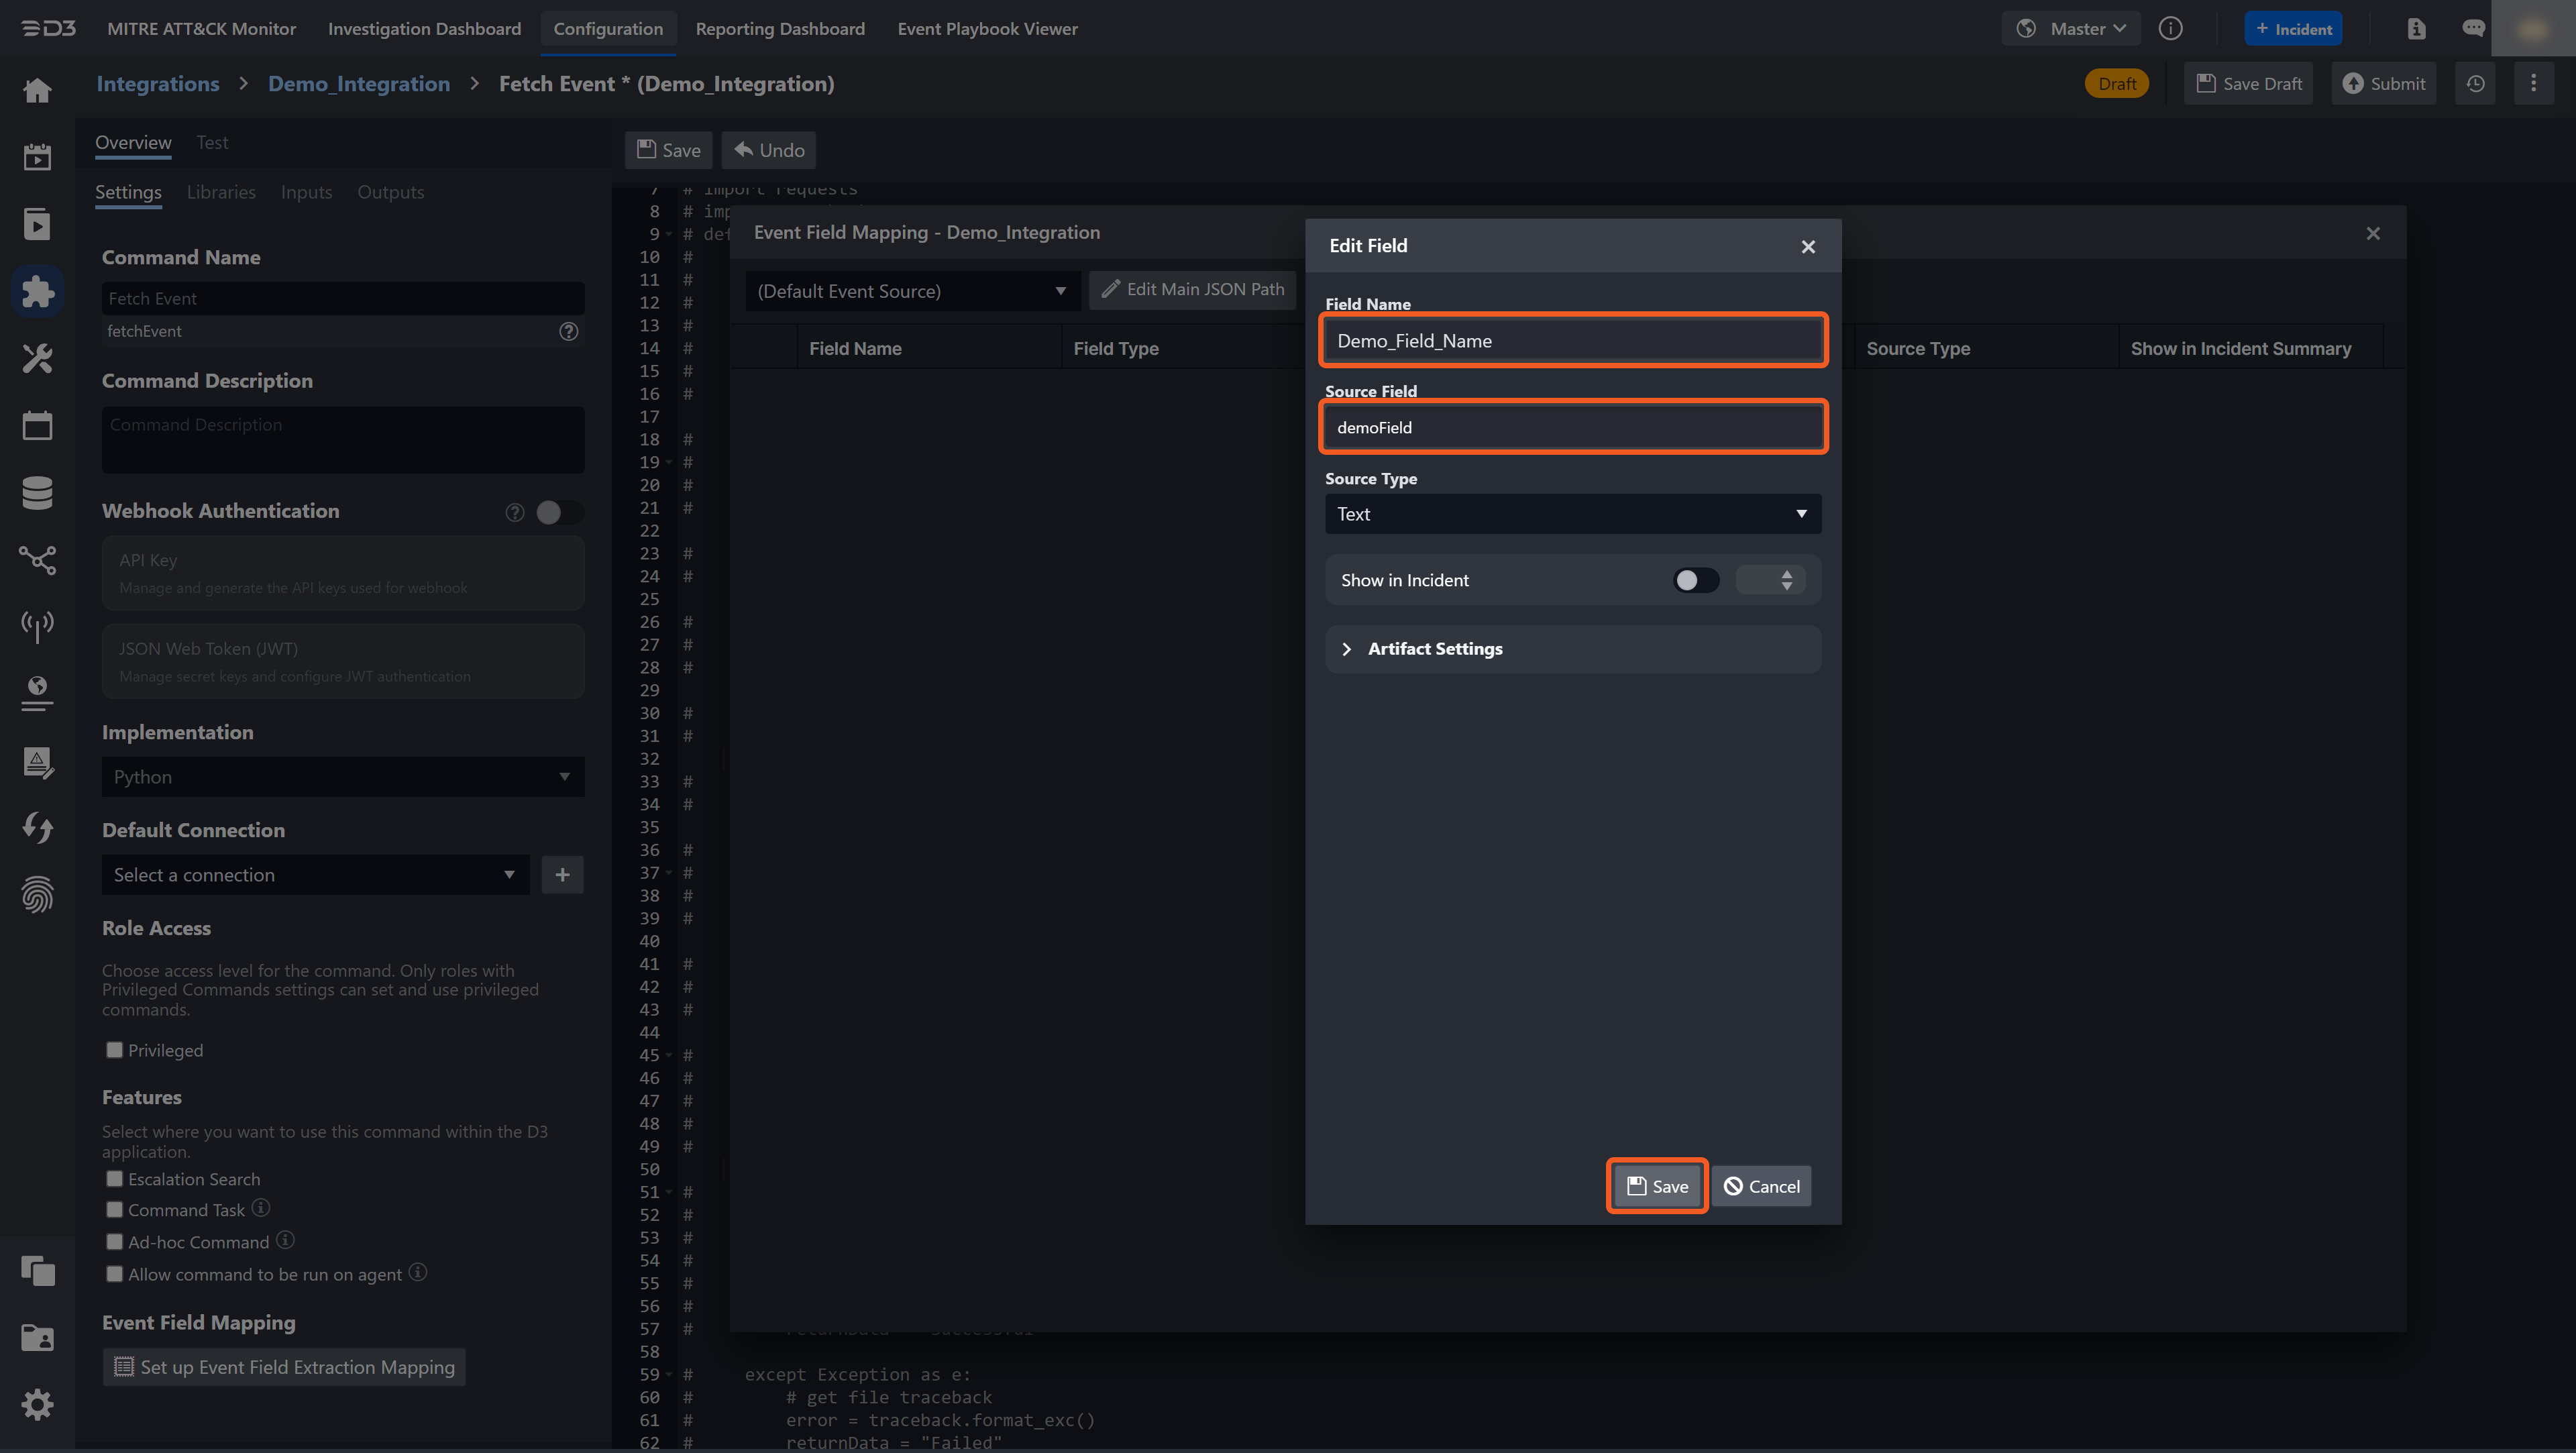Tick the Escalation Search checkbox
The width and height of the screenshot is (2576, 1453).
[x=115, y=1179]
